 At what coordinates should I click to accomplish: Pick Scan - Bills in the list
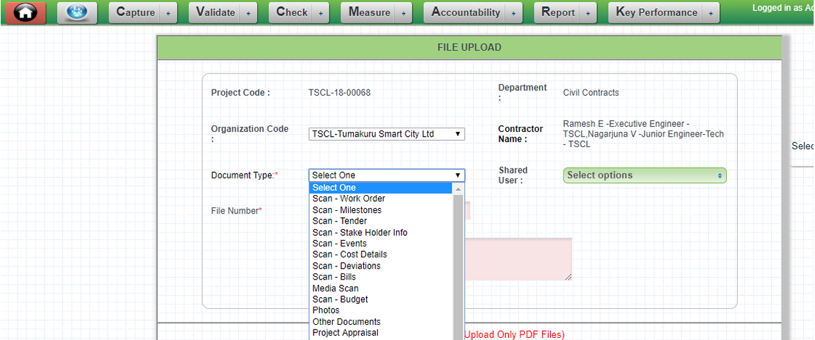pyautogui.click(x=334, y=277)
